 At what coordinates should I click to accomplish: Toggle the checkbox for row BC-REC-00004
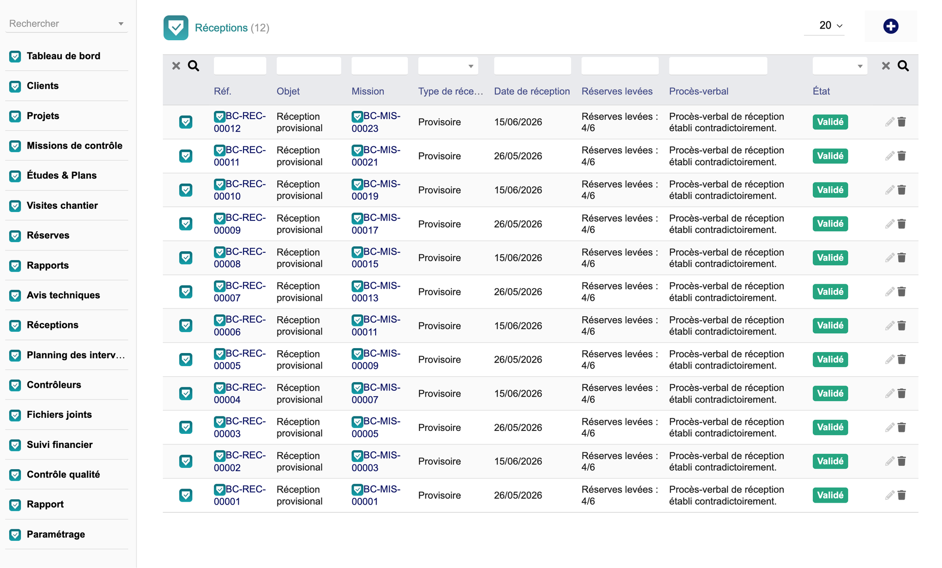tap(186, 393)
